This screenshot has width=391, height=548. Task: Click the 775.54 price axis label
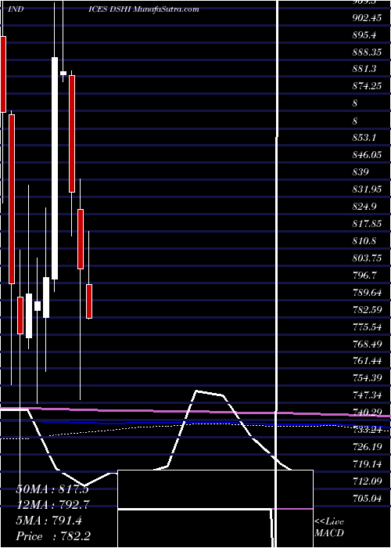click(x=367, y=326)
